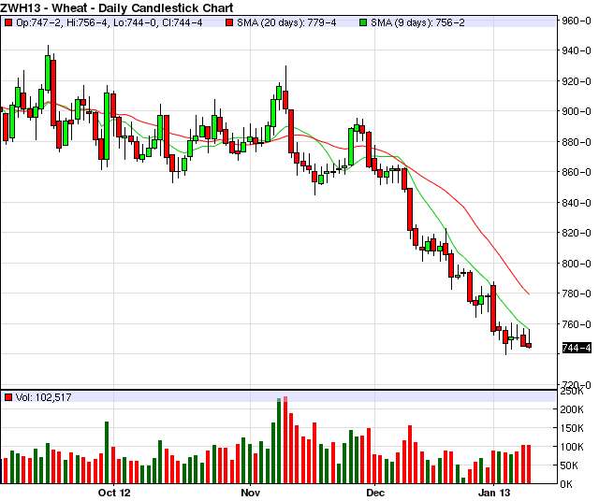The image size is (599, 501).
Task: Click the 800-0 price axis label
Action: pyautogui.click(x=577, y=264)
